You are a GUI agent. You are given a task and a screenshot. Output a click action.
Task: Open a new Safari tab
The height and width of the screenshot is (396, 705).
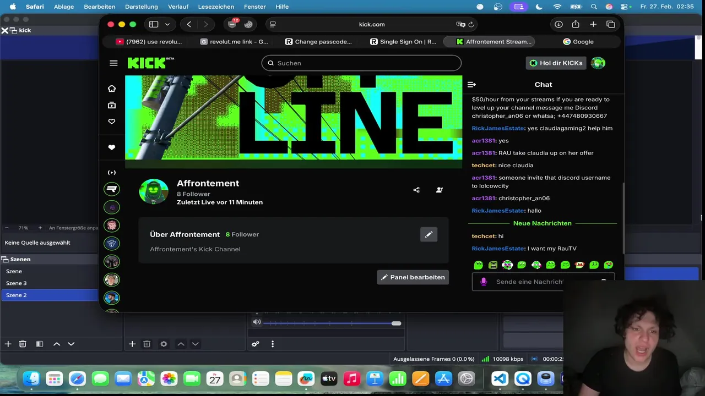pyautogui.click(x=593, y=24)
